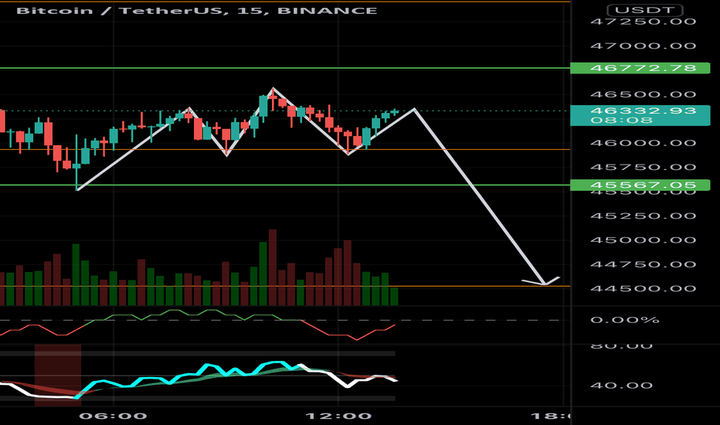Click the 47000.00 price axis value
Screen dimensions: 720x425
pyautogui.click(x=643, y=46)
